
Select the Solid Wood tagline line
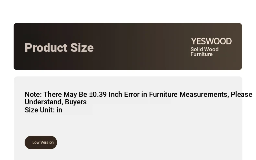click(x=204, y=49)
